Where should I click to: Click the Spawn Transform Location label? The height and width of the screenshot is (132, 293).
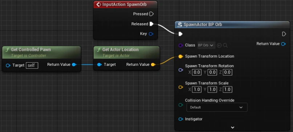tap(209, 56)
